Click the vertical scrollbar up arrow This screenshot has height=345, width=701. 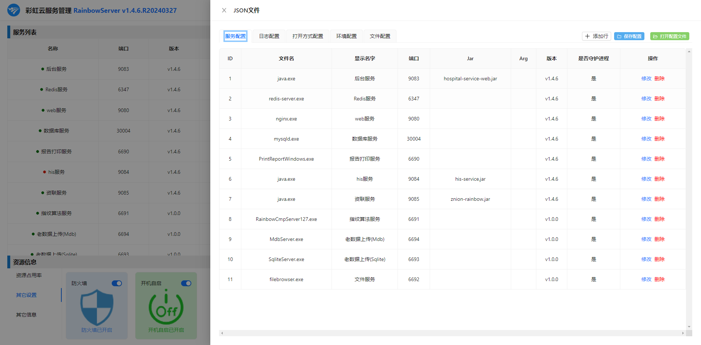click(x=689, y=51)
